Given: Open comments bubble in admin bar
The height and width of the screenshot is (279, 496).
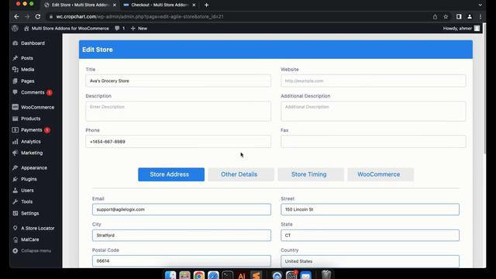Looking at the screenshot, I should pyautogui.click(x=120, y=28).
